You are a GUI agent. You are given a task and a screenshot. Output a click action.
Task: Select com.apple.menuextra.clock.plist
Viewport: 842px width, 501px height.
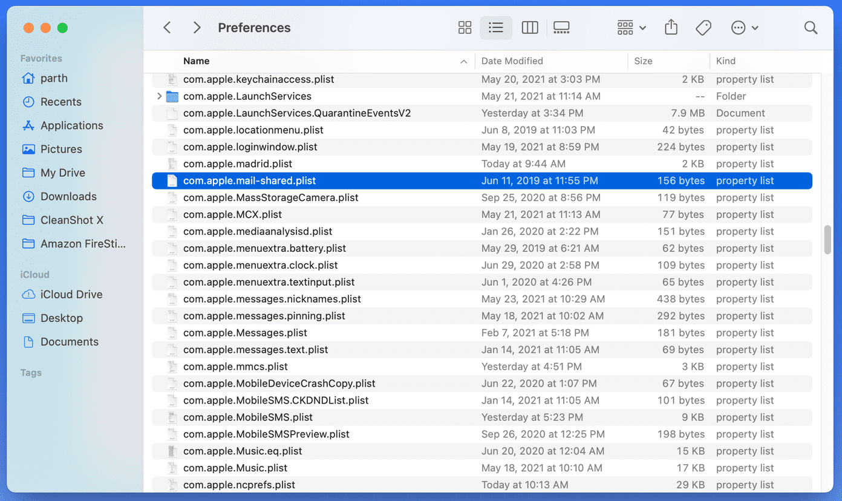click(x=482, y=266)
